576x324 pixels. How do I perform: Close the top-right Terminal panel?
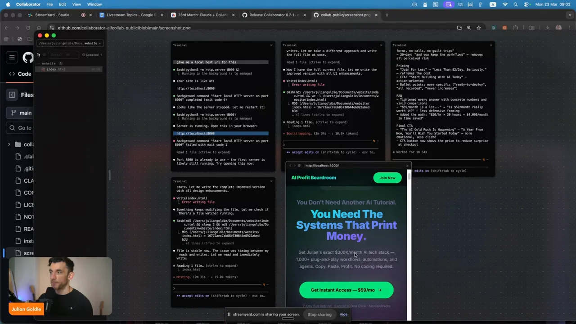click(490, 45)
